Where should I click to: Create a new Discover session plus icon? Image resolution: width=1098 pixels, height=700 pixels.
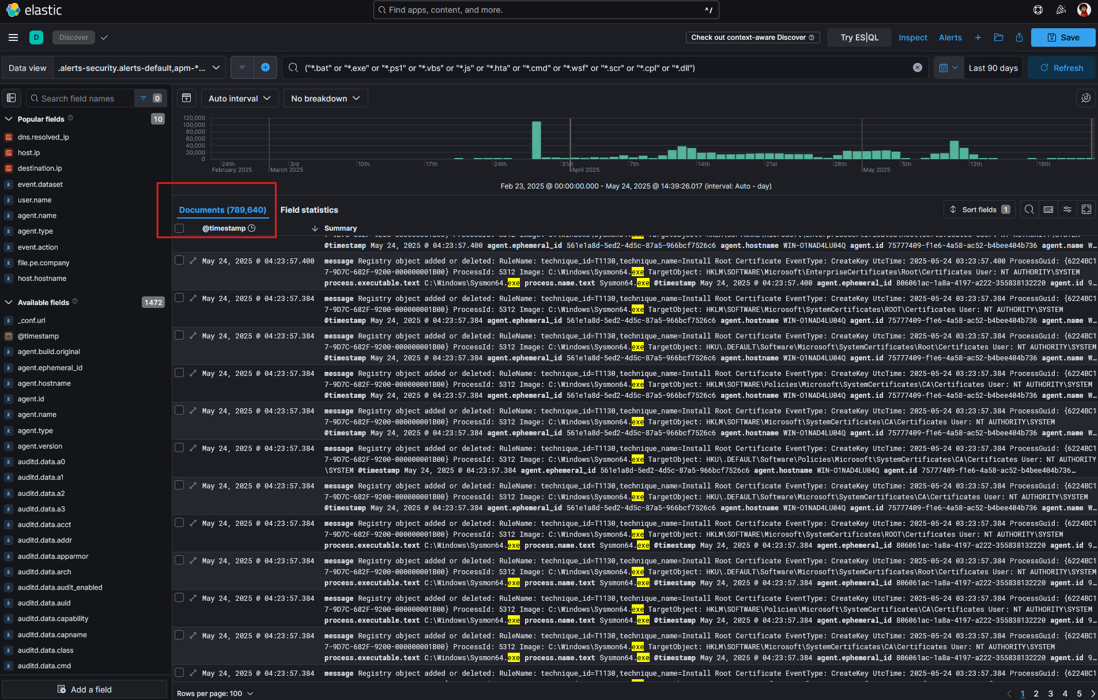click(978, 37)
